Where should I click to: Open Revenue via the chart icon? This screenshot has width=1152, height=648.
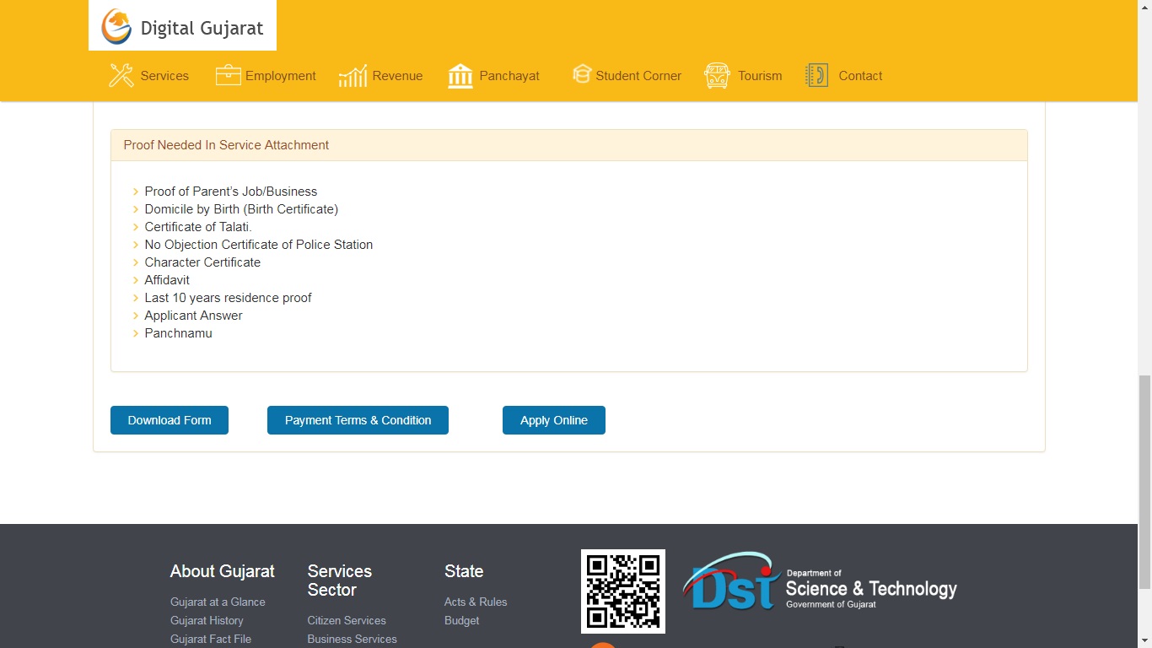click(x=351, y=75)
